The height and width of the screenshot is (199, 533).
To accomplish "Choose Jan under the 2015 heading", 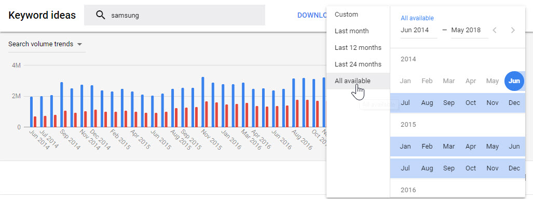I will pos(405,147).
